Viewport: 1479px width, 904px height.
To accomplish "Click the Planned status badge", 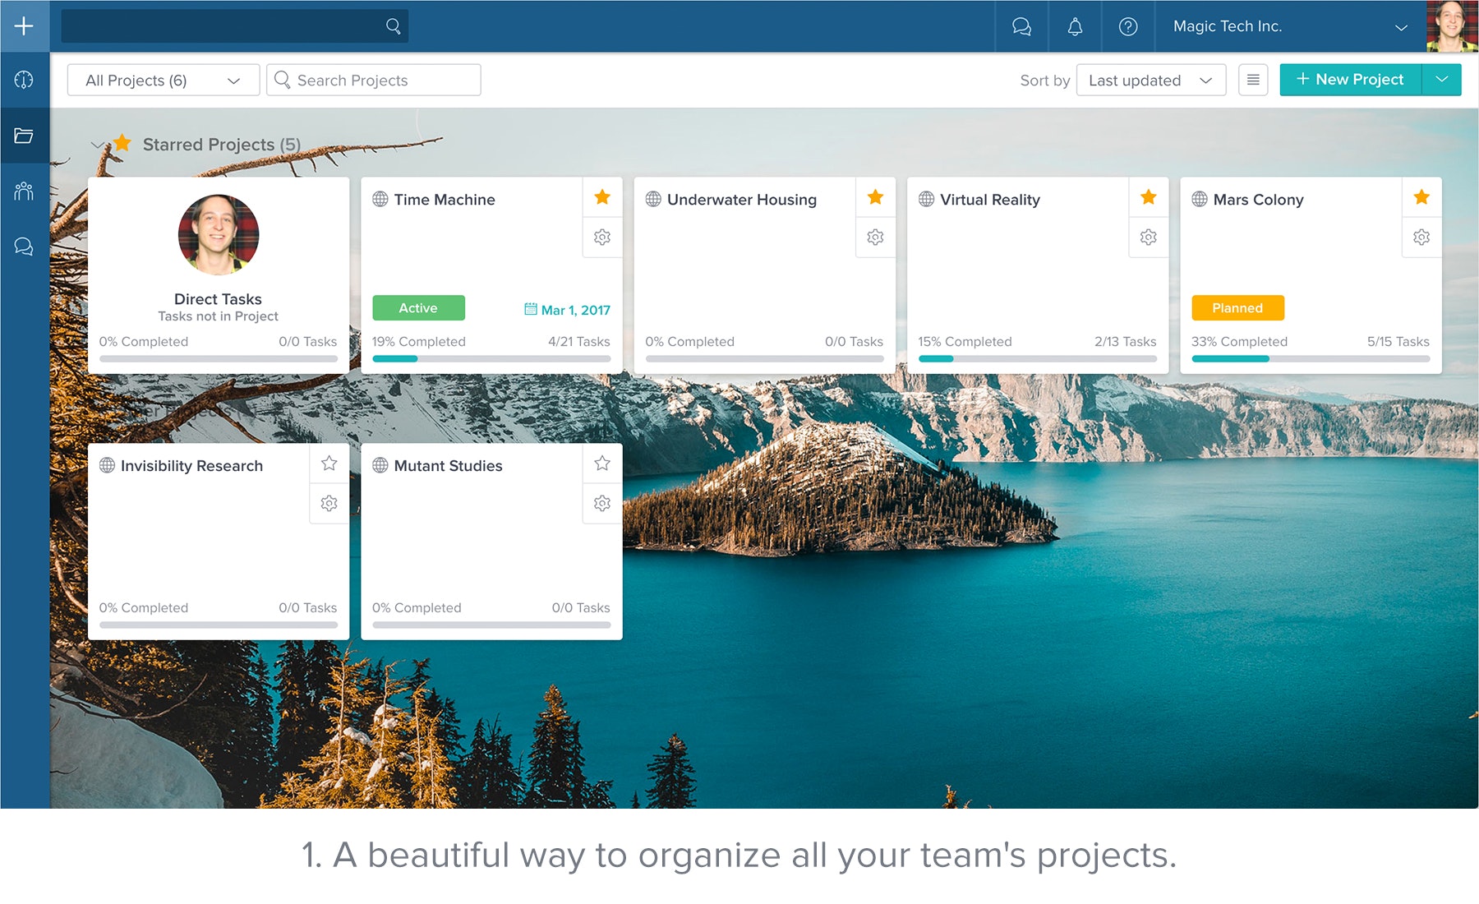I will click(1237, 308).
